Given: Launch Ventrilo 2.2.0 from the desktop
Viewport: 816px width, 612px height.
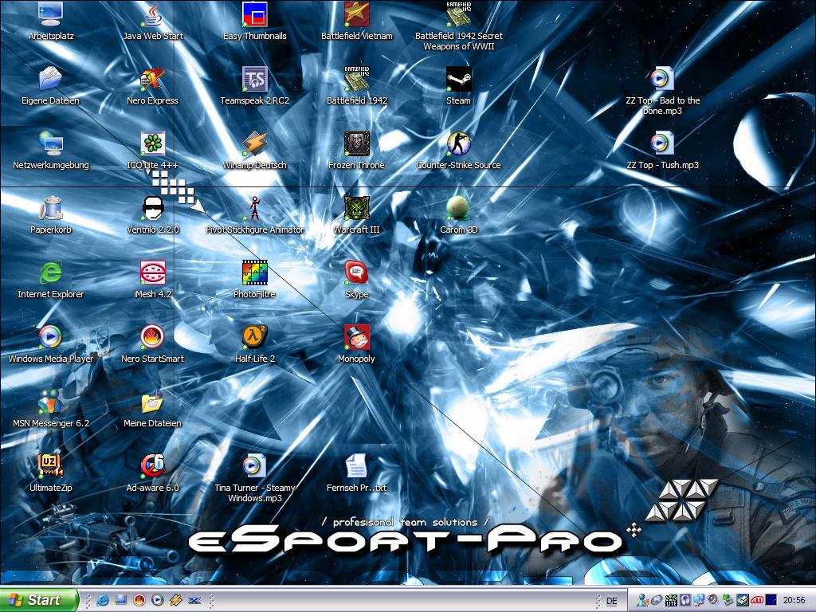Looking at the screenshot, I should point(153,215).
